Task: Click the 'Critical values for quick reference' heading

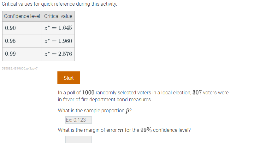Action: pos(59,4)
